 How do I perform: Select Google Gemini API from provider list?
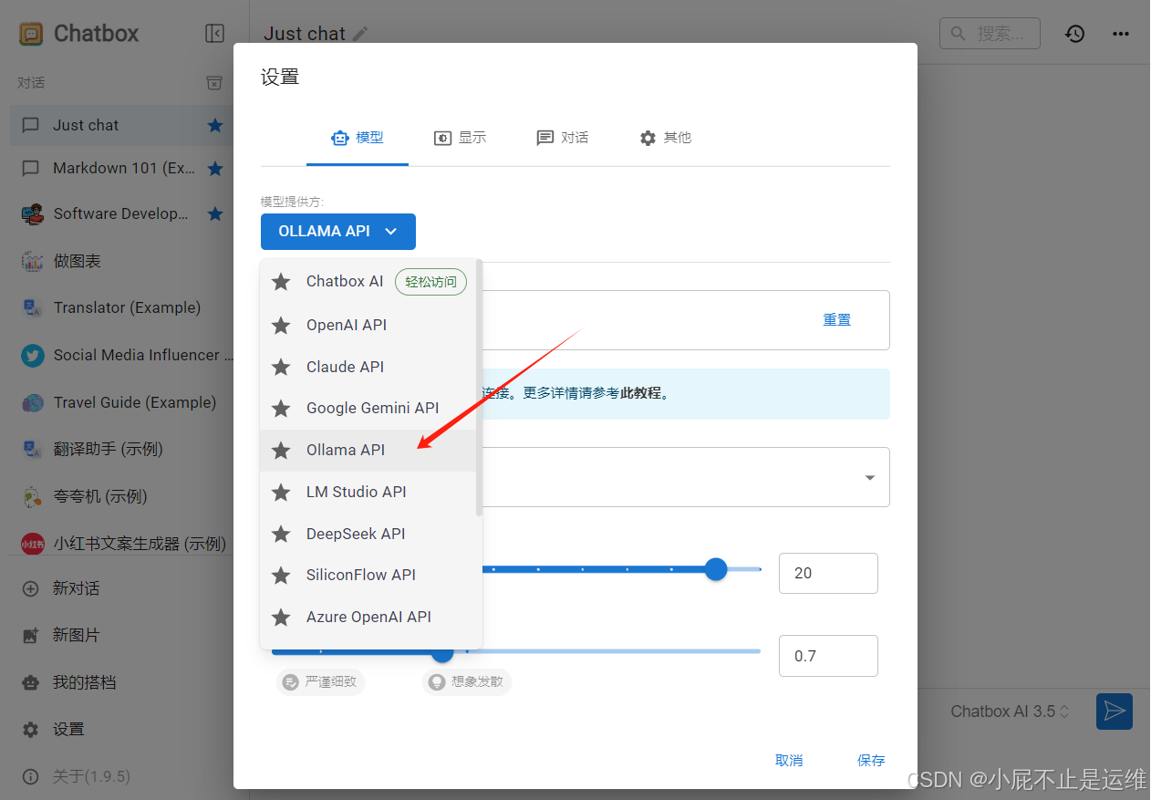pos(368,408)
